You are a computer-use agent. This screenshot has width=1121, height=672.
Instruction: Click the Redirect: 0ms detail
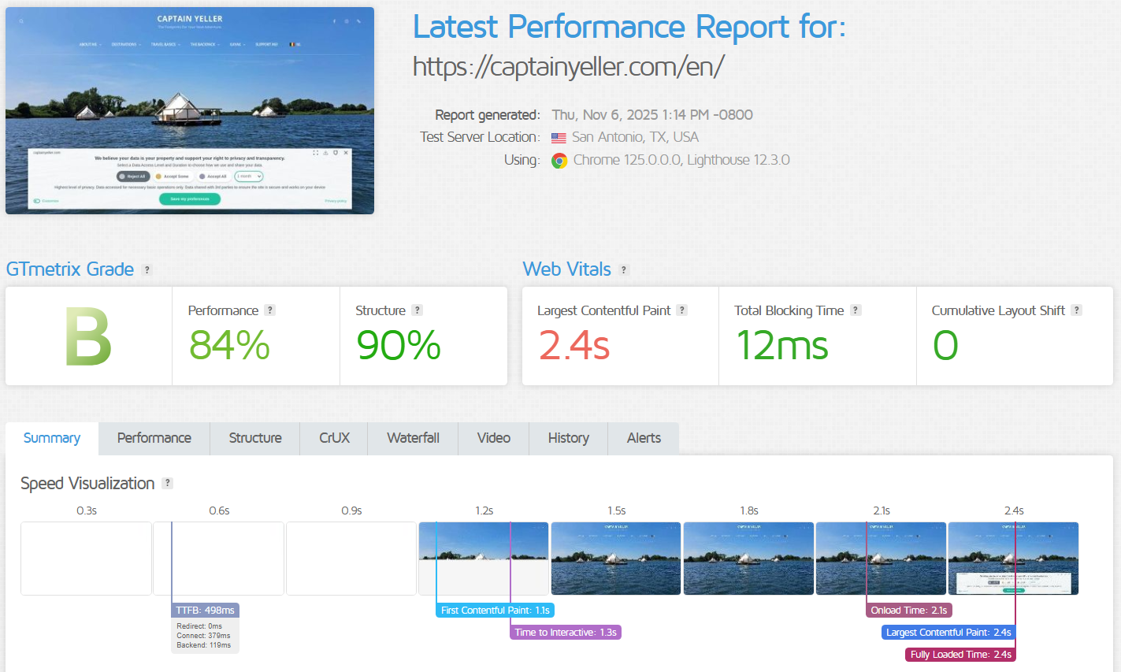point(199,626)
